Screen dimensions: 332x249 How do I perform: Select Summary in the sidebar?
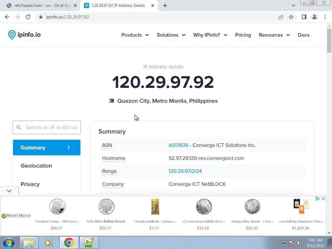47,148
